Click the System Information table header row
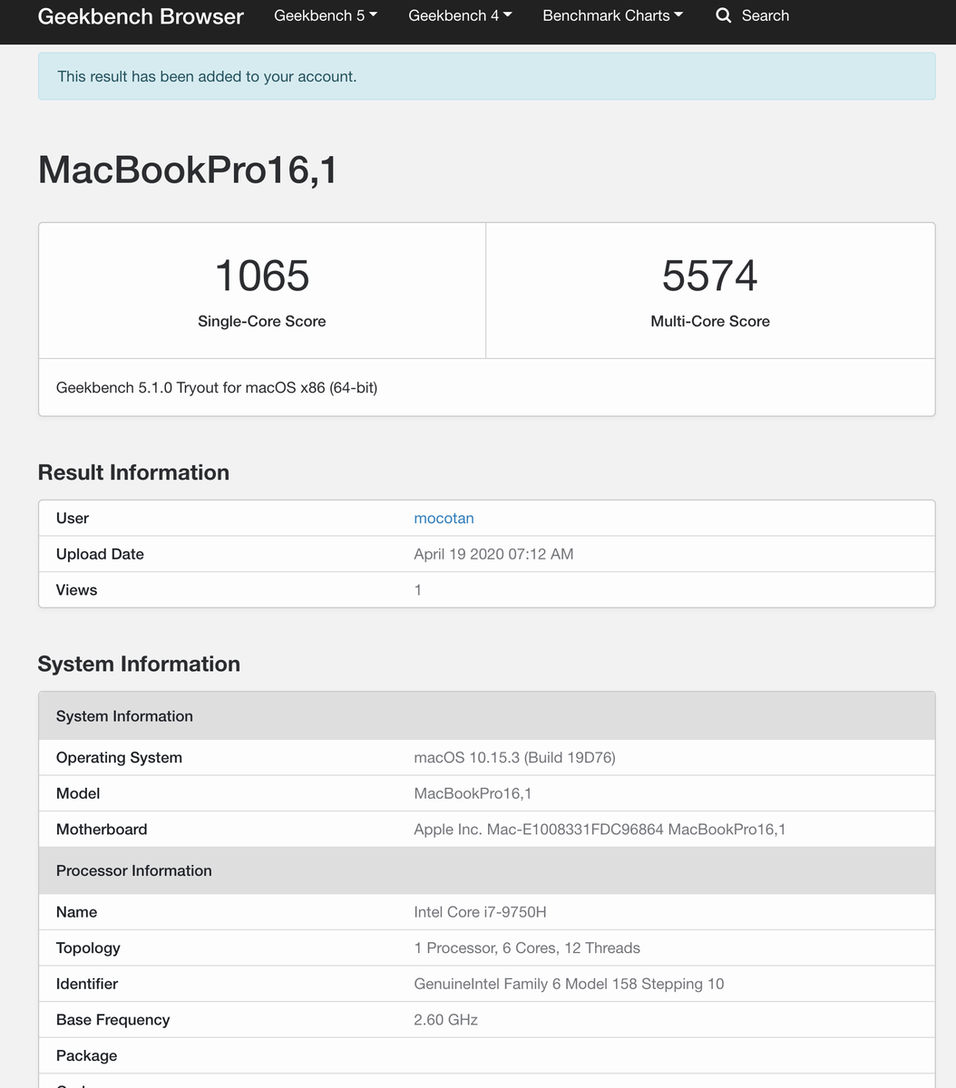 [x=486, y=716]
